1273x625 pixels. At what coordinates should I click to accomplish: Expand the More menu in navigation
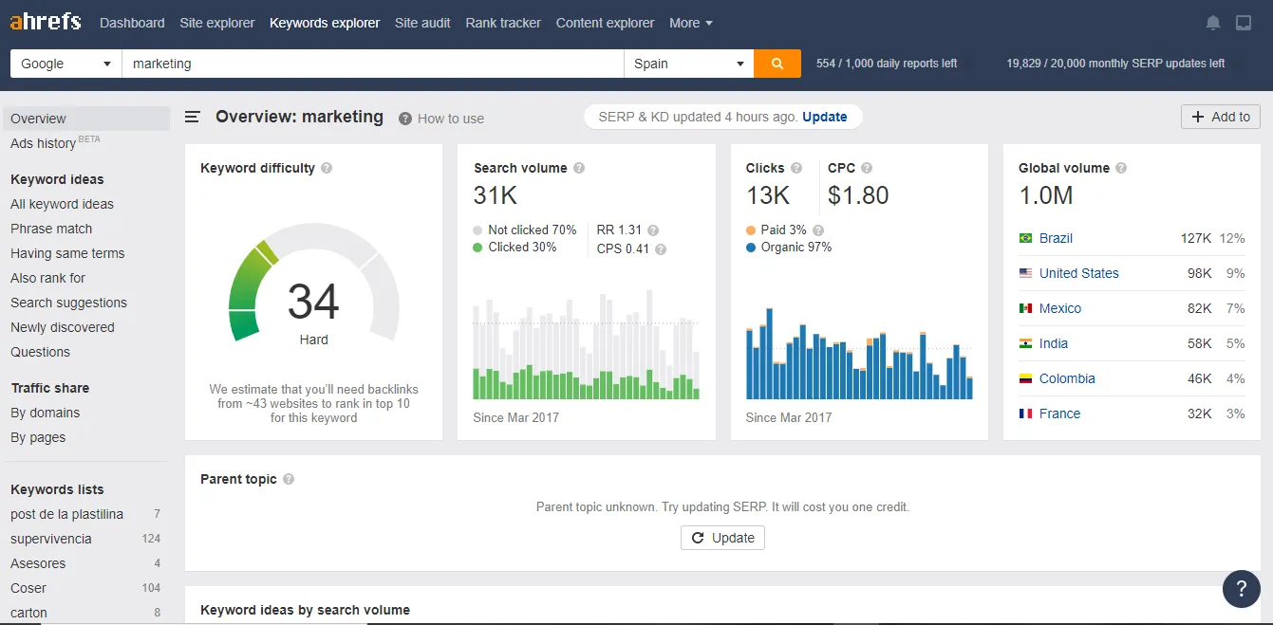pos(690,23)
